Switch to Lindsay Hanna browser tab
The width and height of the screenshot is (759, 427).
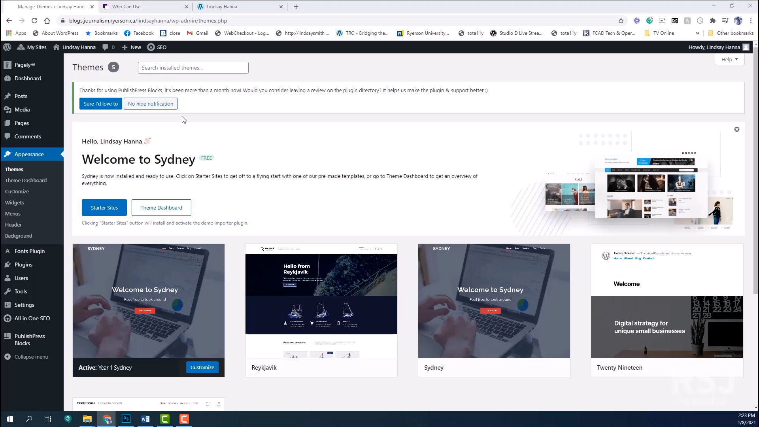click(x=240, y=7)
